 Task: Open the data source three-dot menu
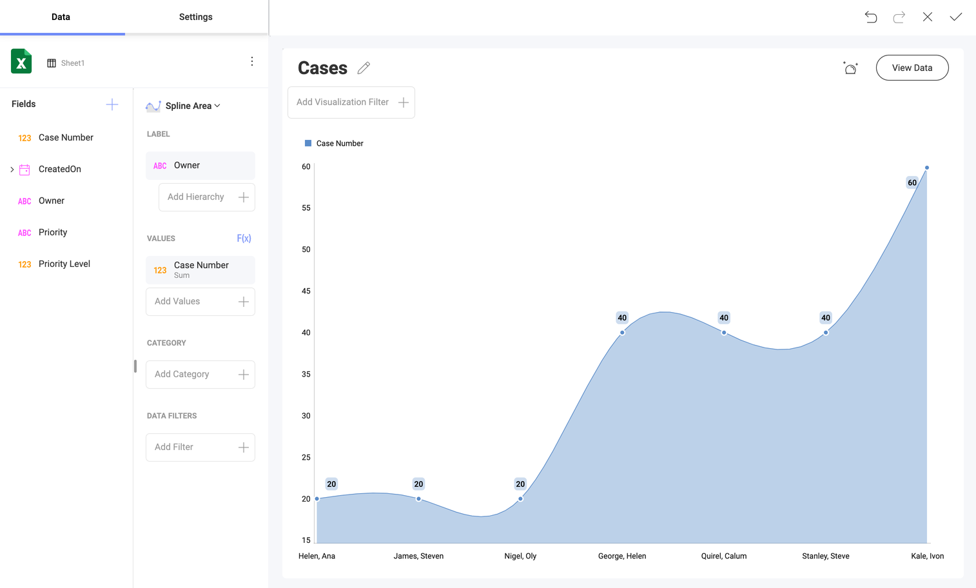(252, 61)
